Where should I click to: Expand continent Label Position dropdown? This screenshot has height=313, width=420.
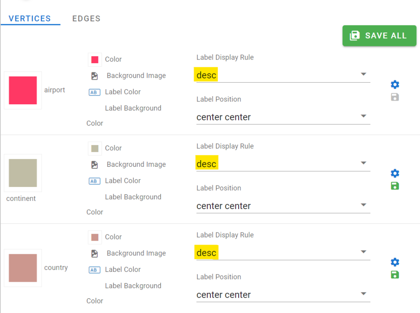(x=363, y=205)
